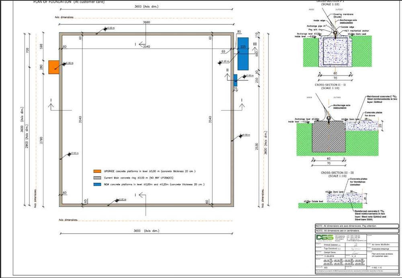This screenshot has width=402, height=278.
Task: Select the 'PLAN OF FOUNDATION' drawing title
Action: coord(68,2)
